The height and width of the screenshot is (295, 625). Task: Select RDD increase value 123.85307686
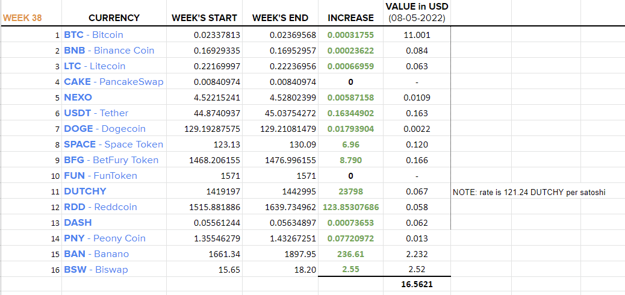point(351,207)
